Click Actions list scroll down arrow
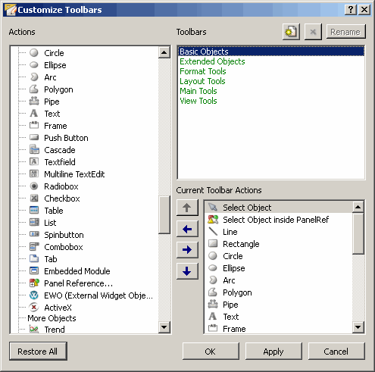The image size is (375, 372). (164, 327)
